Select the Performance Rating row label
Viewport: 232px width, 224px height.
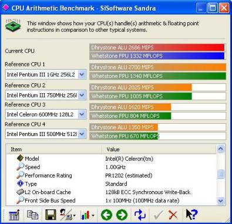point(48,175)
